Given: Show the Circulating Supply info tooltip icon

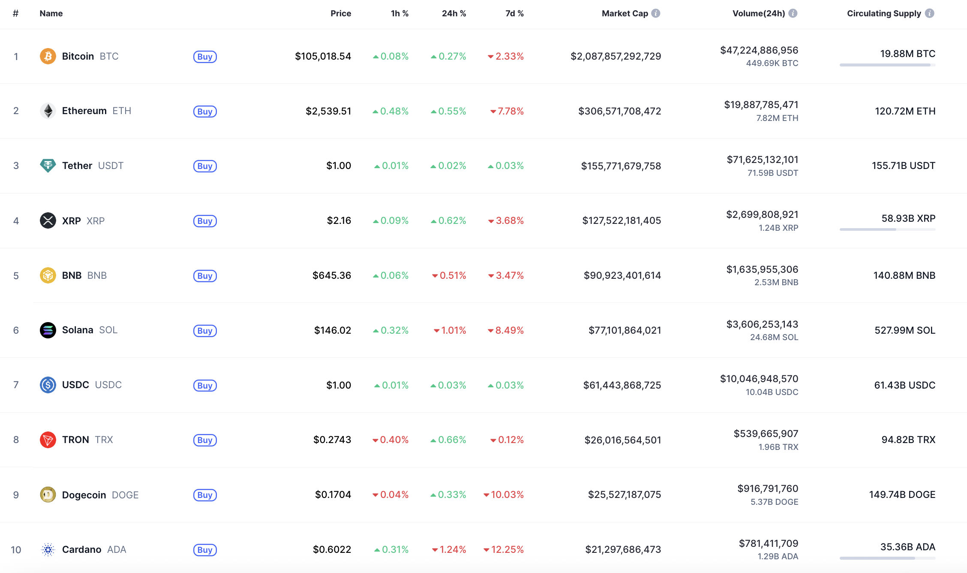Looking at the screenshot, I should point(930,13).
